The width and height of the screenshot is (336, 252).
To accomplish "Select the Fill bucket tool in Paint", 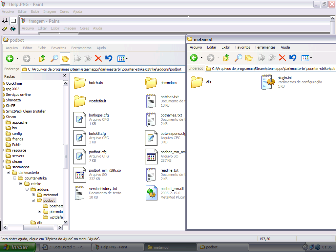I will pos(13,29).
